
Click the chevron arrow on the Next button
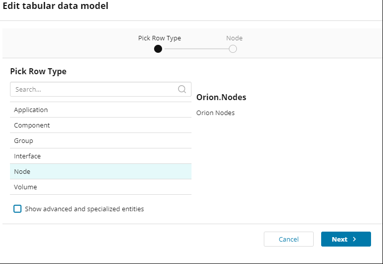tap(355, 239)
